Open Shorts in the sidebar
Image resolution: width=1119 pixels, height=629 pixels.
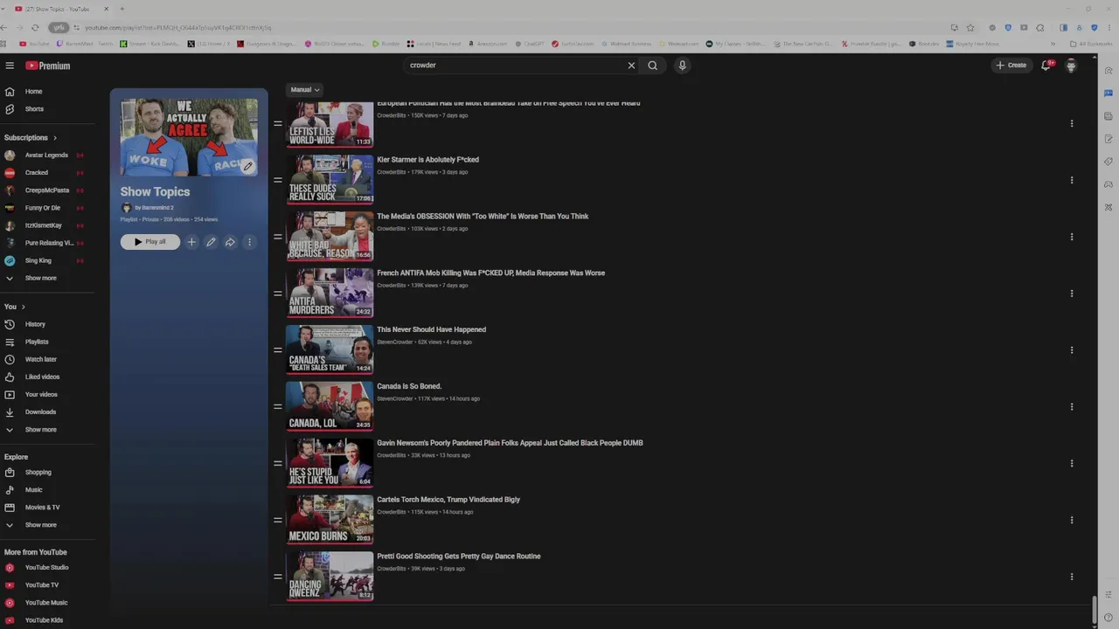click(34, 109)
